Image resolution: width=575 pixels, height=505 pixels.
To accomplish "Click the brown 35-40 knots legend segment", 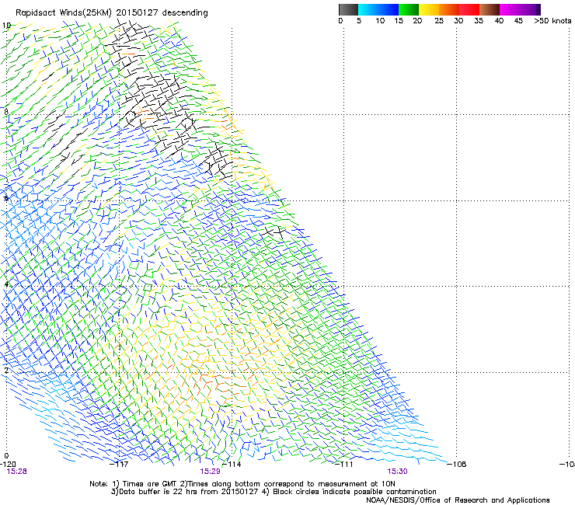I will pos(490,9).
